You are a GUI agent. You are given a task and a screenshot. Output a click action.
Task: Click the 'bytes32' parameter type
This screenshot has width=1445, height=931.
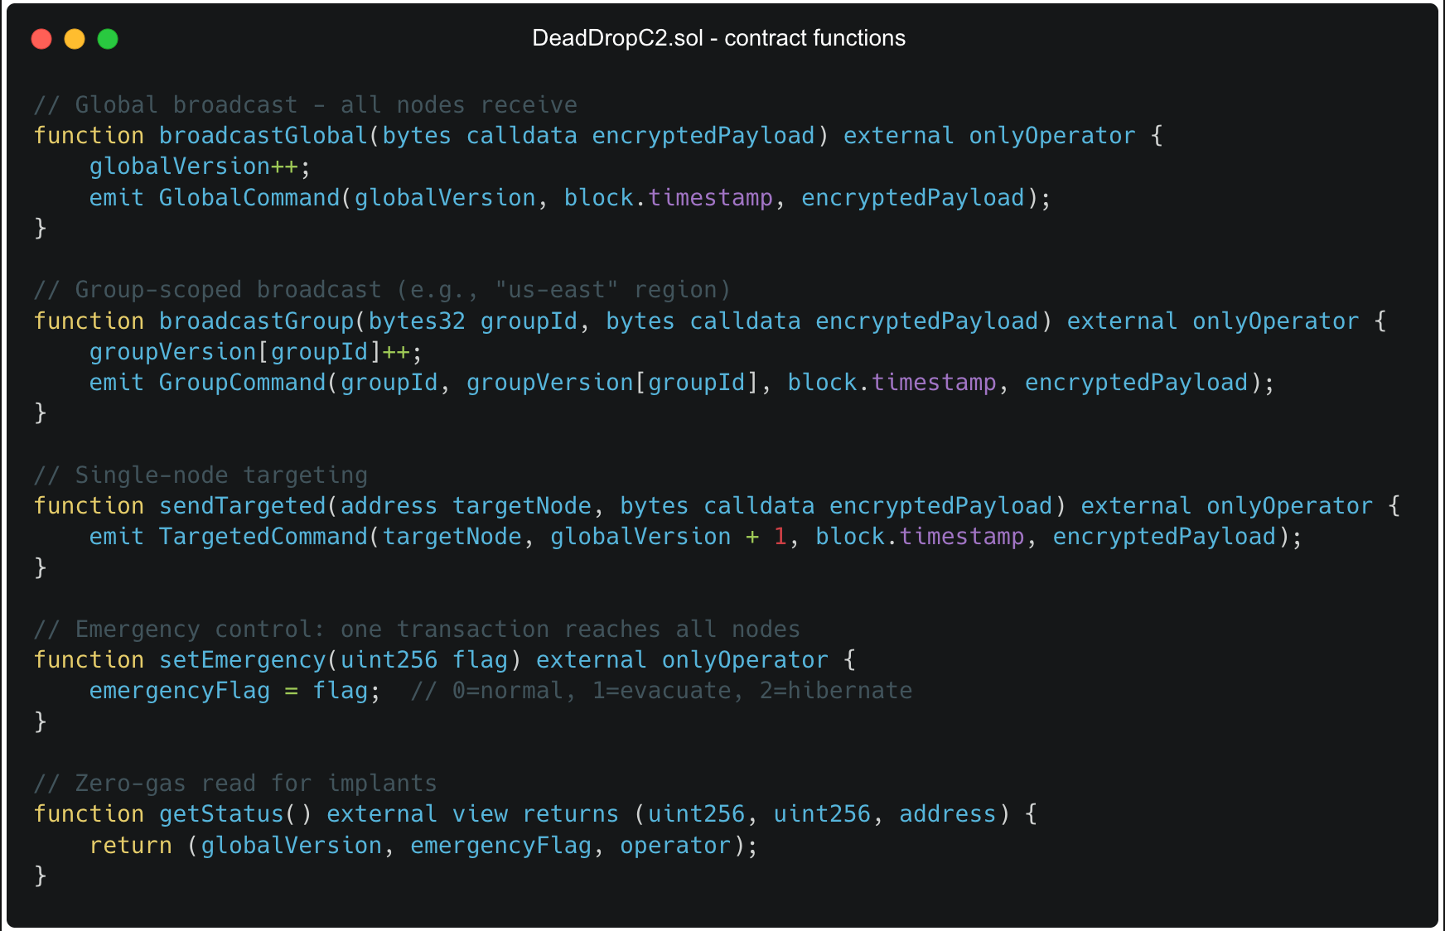pyautogui.click(x=418, y=321)
